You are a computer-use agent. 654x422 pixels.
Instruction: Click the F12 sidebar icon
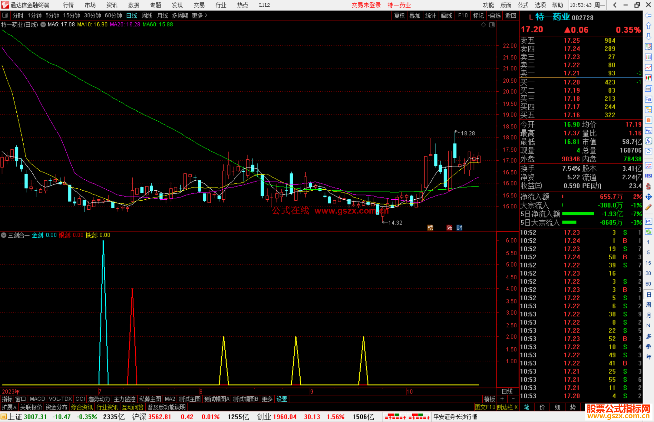648,131
